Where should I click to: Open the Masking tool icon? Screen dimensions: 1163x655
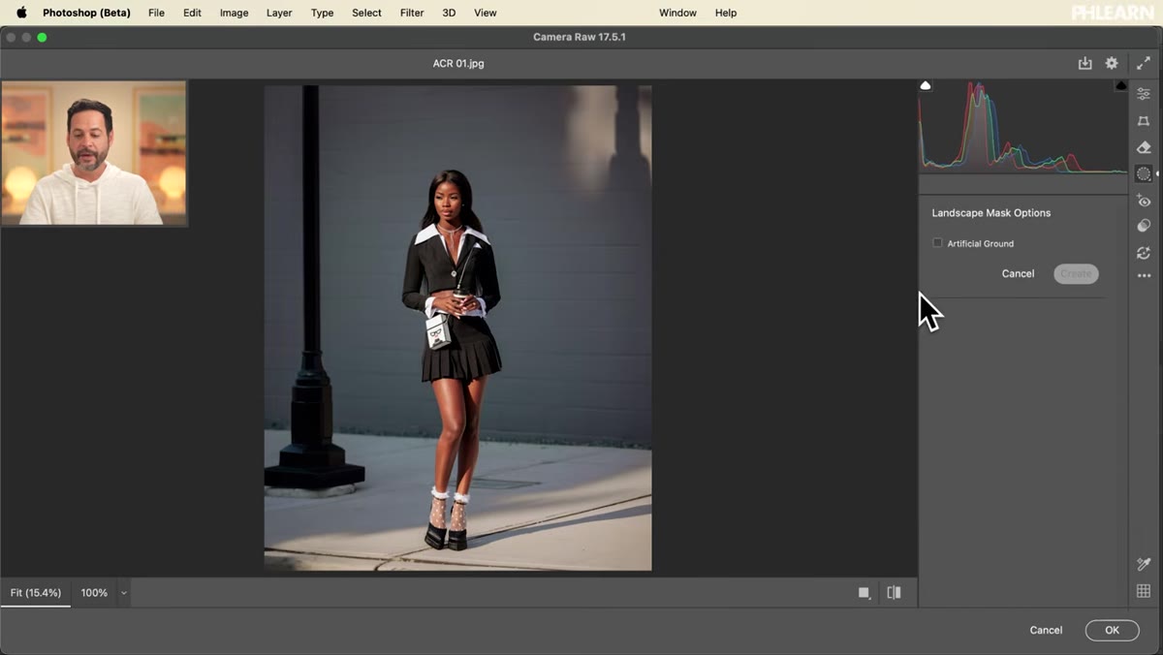[1144, 174]
